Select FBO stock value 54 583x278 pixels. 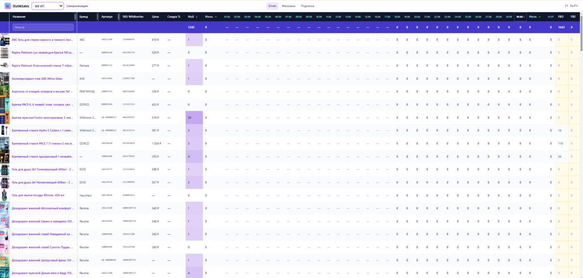click(560, 156)
